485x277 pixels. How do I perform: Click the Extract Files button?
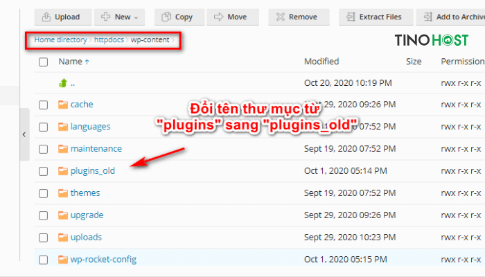pyautogui.click(x=376, y=17)
